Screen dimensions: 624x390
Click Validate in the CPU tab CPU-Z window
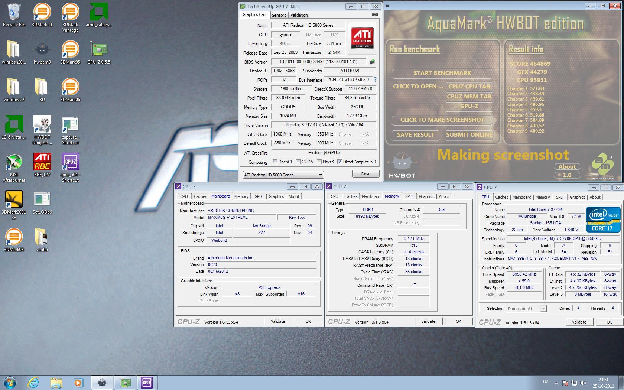click(579, 322)
